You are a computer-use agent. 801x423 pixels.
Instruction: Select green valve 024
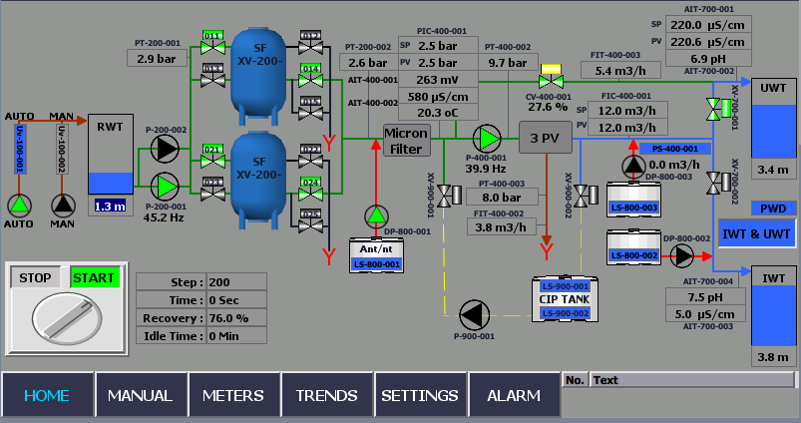310,189
